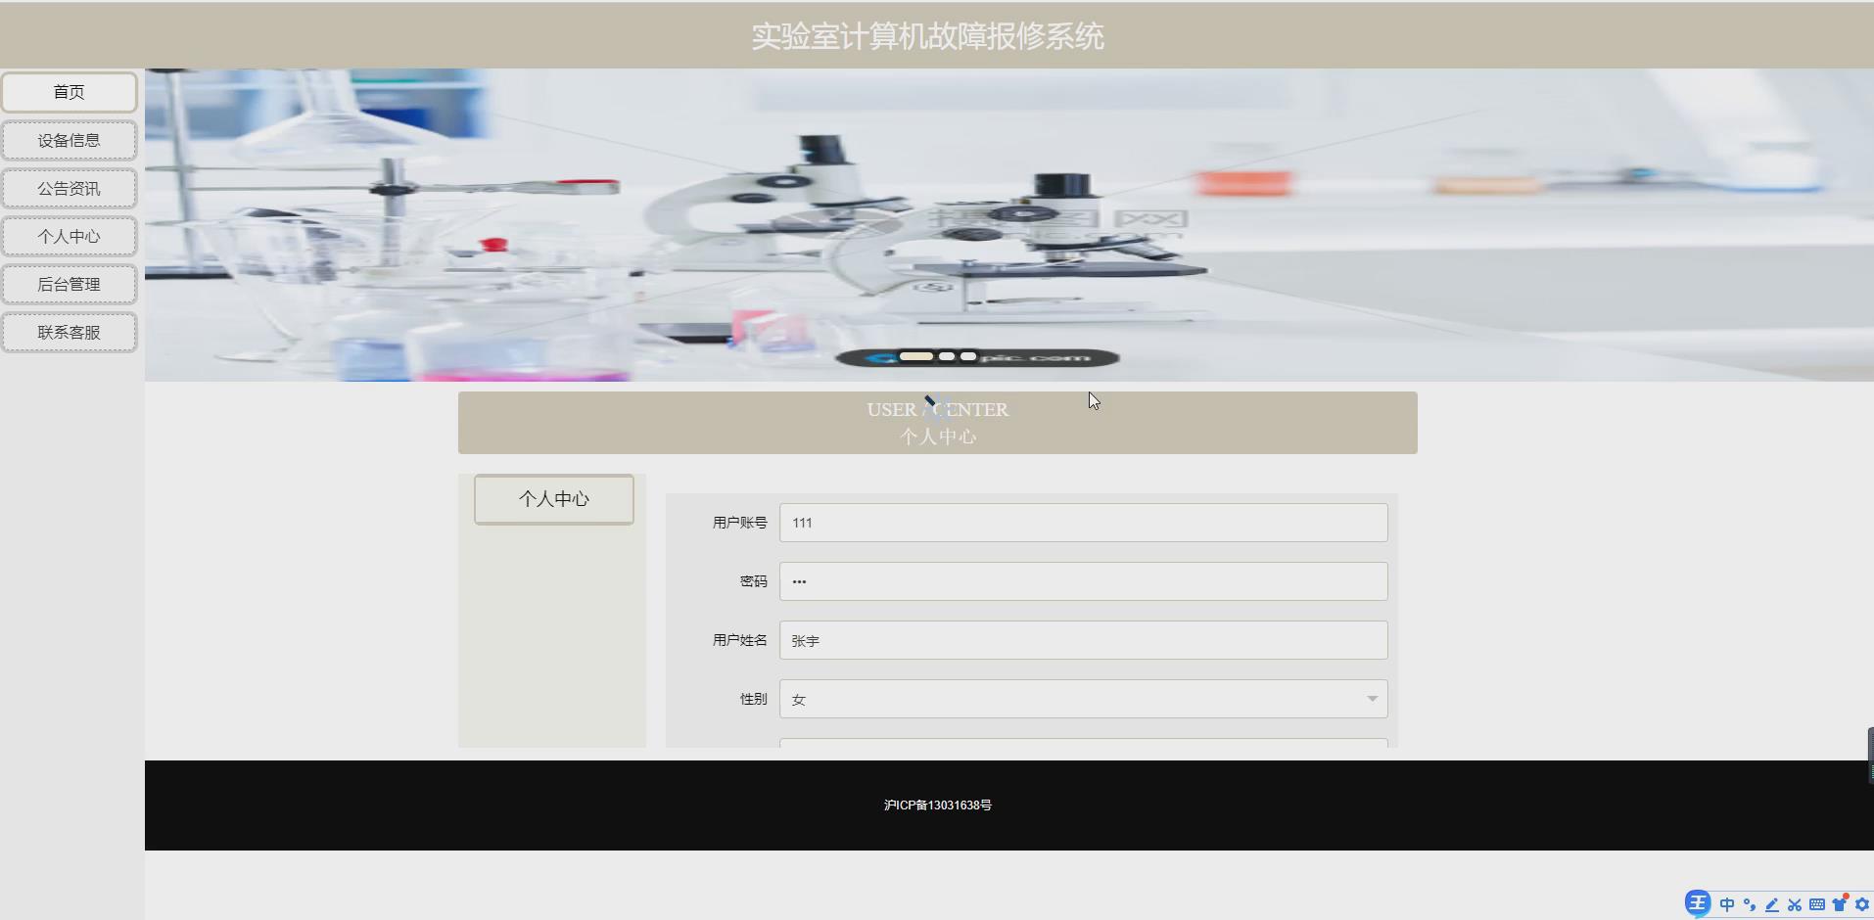
Task: Click the 密码 password field
Action: tap(1082, 580)
